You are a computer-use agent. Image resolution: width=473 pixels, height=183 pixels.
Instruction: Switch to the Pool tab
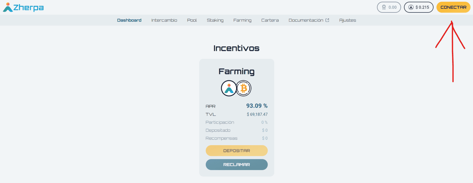click(192, 20)
